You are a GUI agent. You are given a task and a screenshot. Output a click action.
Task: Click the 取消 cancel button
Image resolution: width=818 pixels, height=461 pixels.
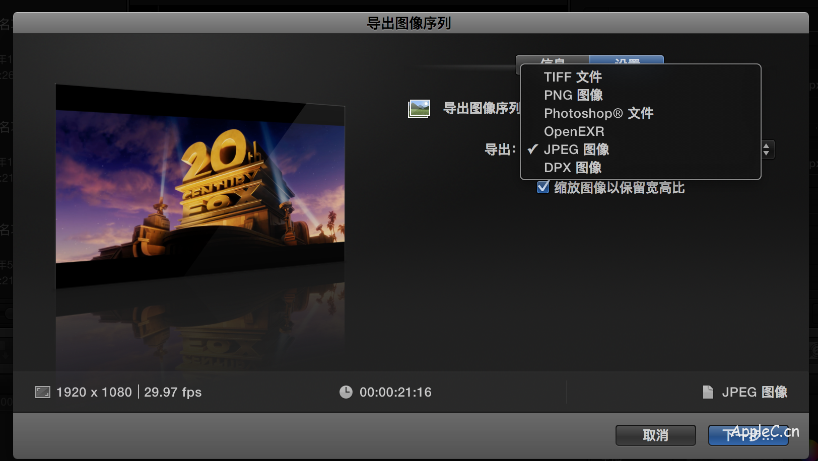[655, 435]
